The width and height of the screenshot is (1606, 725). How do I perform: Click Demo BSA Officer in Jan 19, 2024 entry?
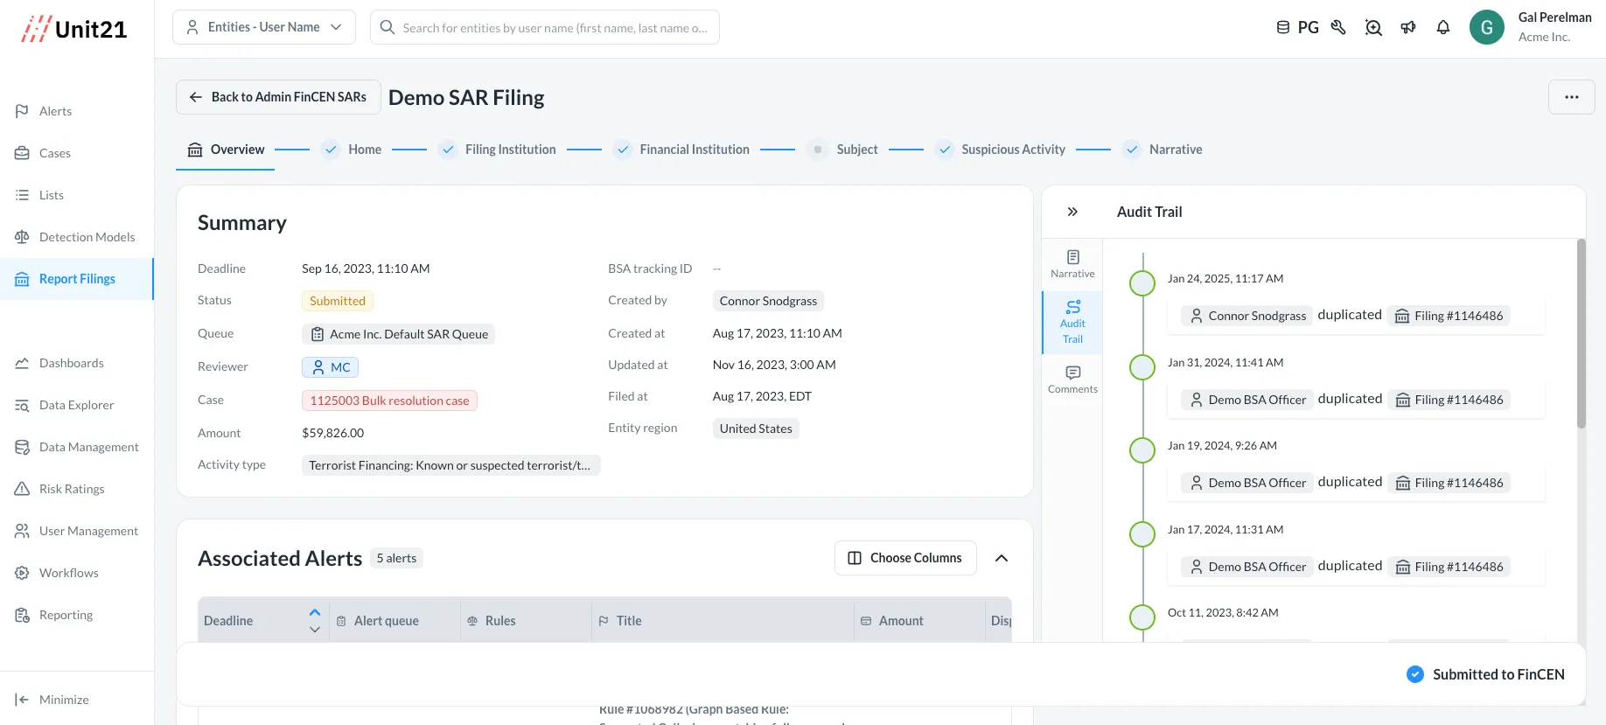point(1247,483)
